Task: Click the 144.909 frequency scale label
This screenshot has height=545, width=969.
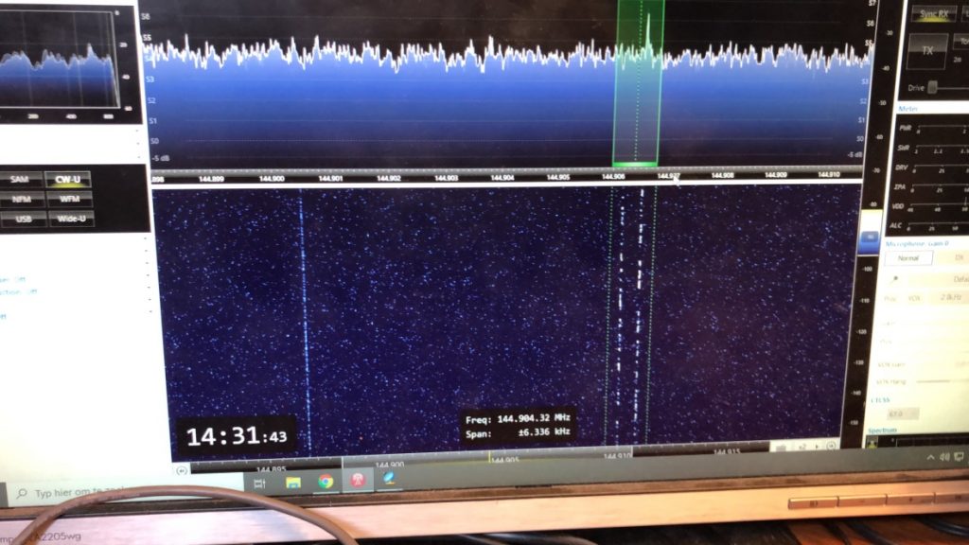Action: pyautogui.click(x=775, y=175)
